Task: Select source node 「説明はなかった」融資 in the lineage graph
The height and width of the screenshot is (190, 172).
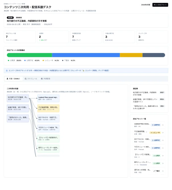Action: (18, 118)
